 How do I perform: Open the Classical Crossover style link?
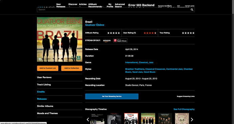coord(155,69)
